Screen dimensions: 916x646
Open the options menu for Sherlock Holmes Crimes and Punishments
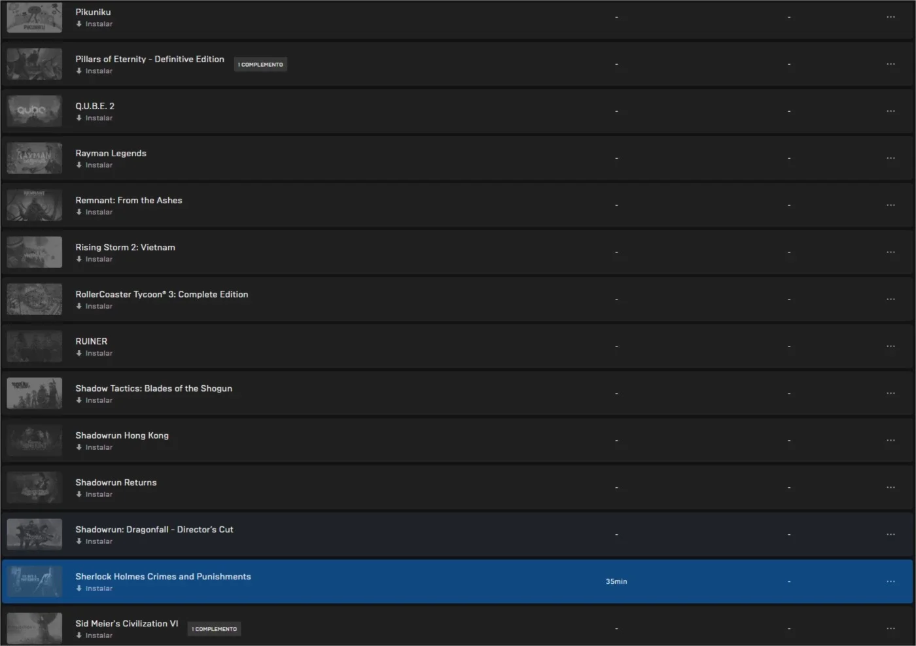pyautogui.click(x=890, y=581)
